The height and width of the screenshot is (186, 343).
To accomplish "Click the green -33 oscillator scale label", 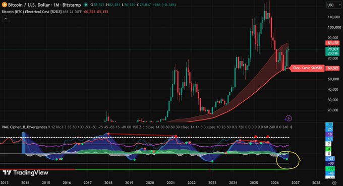I will (x=330, y=168).
